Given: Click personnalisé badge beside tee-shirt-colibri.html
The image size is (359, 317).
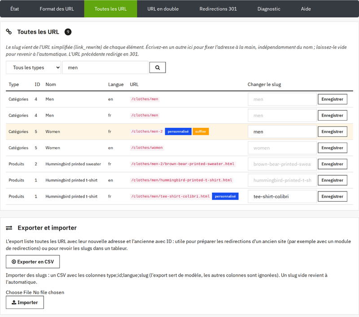Looking at the screenshot, I should click(x=225, y=196).
